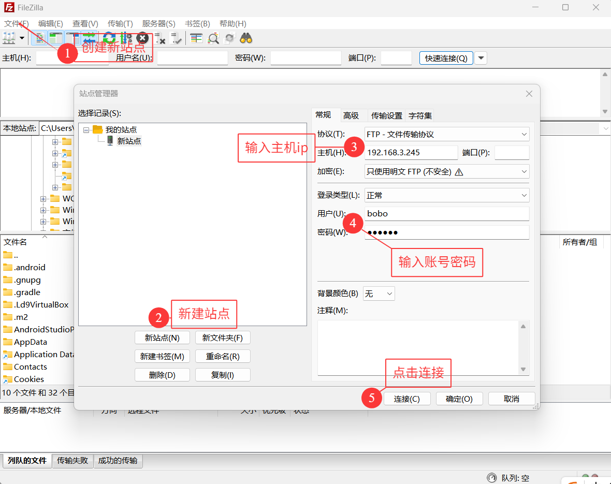Open the 传输(T) menu
Image resolution: width=611 pixels, height=484 pixels.
tap(120, 24)
